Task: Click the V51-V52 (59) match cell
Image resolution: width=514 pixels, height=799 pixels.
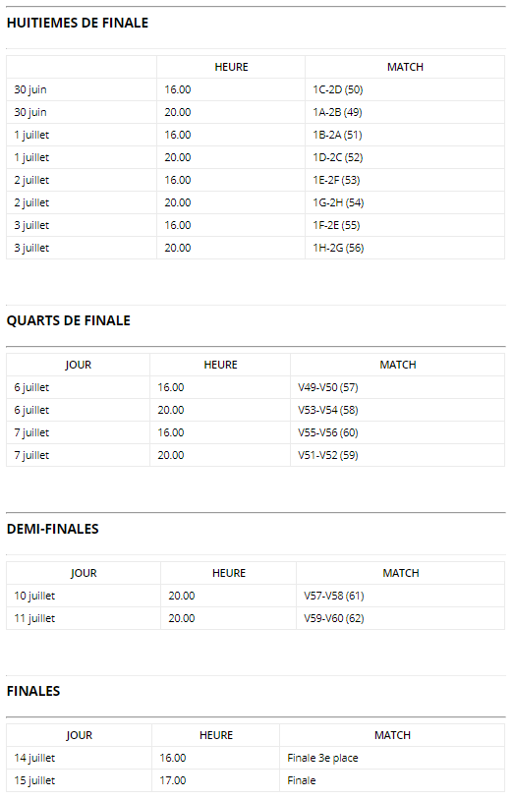Action: click(x=397, y=455)
